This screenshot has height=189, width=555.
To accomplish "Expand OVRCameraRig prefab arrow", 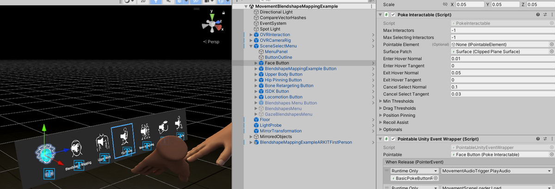I will point(251,40).
